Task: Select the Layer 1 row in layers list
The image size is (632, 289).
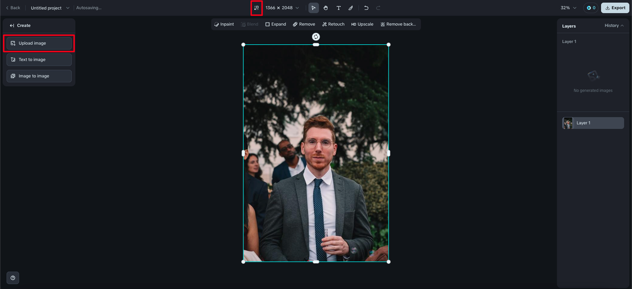Action: pyautogui.click(x=593, y=123)
